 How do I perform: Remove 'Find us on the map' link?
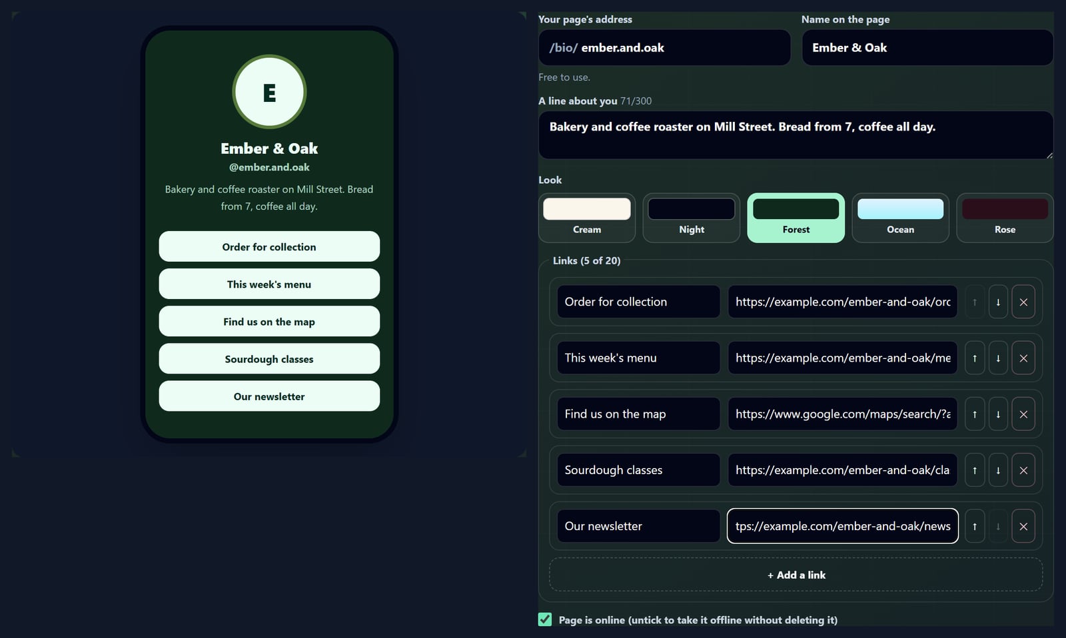click(x=1023, y=414)
